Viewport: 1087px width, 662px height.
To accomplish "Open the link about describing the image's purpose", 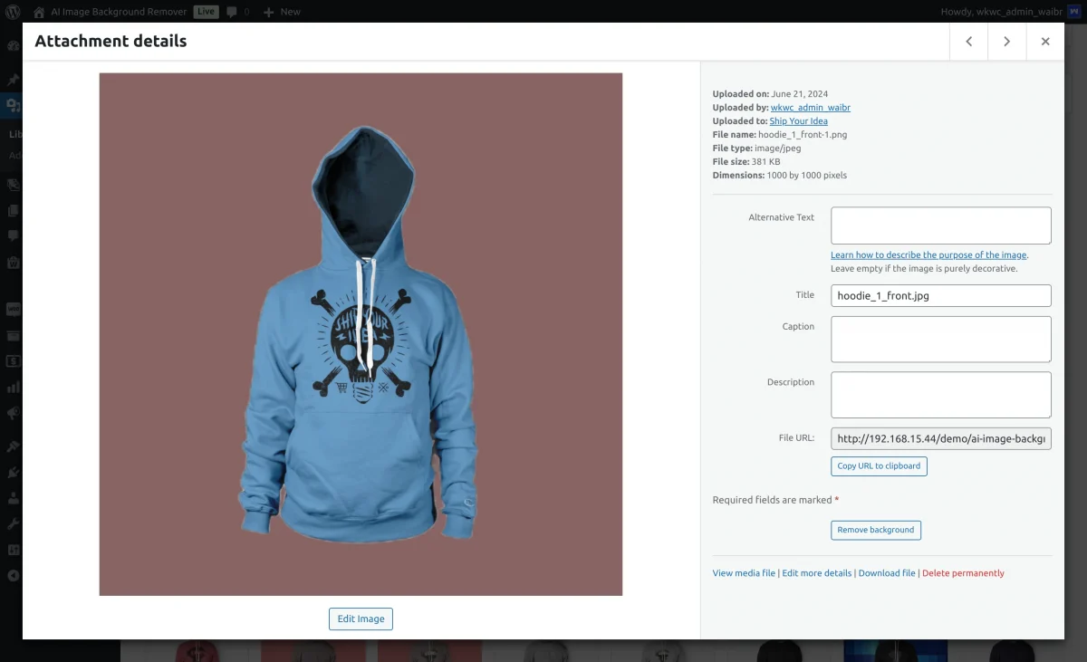I will point(928,255).
